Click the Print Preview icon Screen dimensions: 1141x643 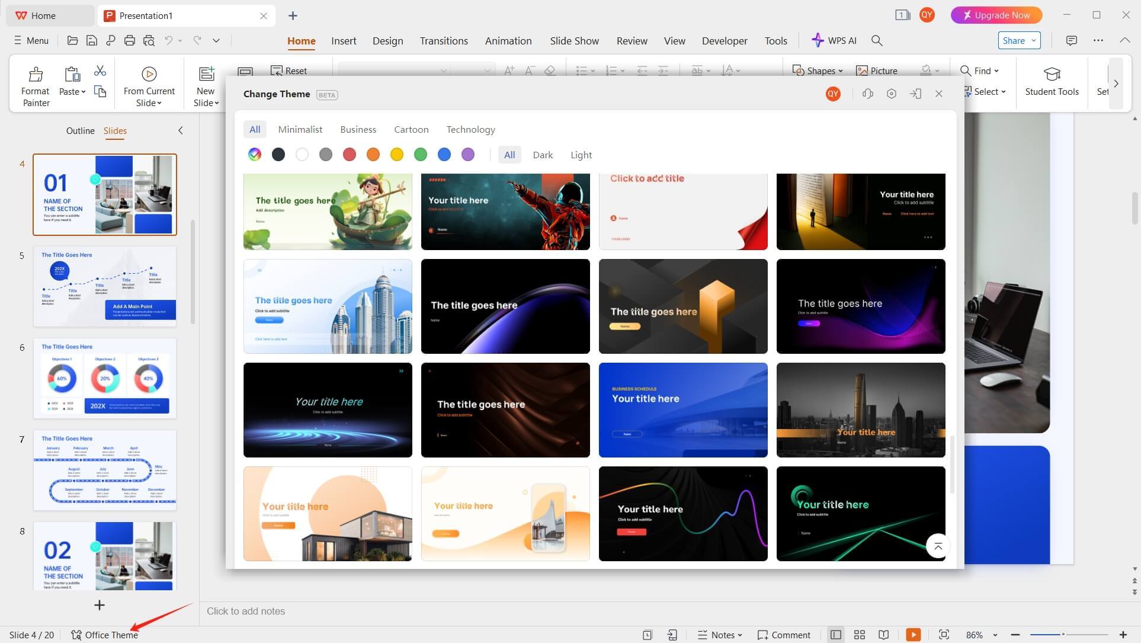click(x=149, y=40)
